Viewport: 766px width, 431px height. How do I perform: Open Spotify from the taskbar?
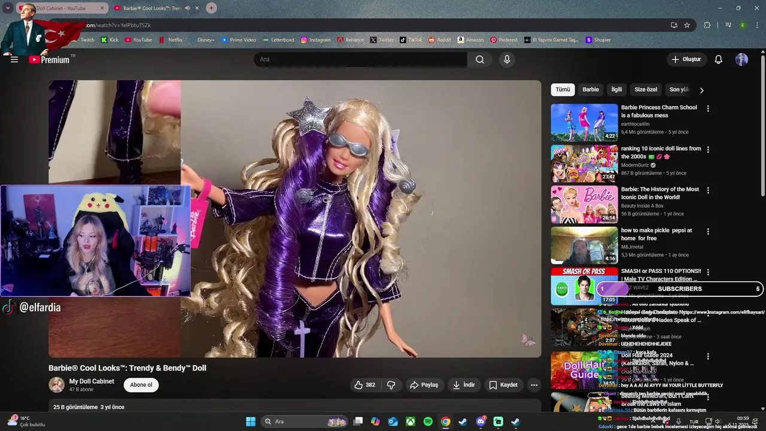coord(428,421)
